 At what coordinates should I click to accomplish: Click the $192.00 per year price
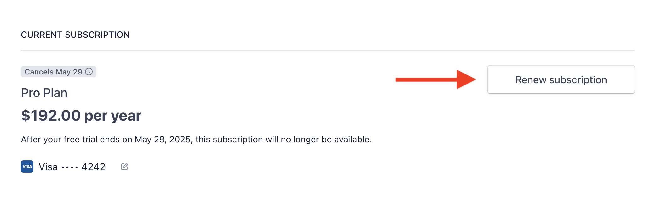81,116
